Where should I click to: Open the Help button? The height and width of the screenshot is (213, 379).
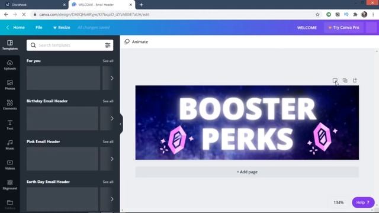[363, 202]
